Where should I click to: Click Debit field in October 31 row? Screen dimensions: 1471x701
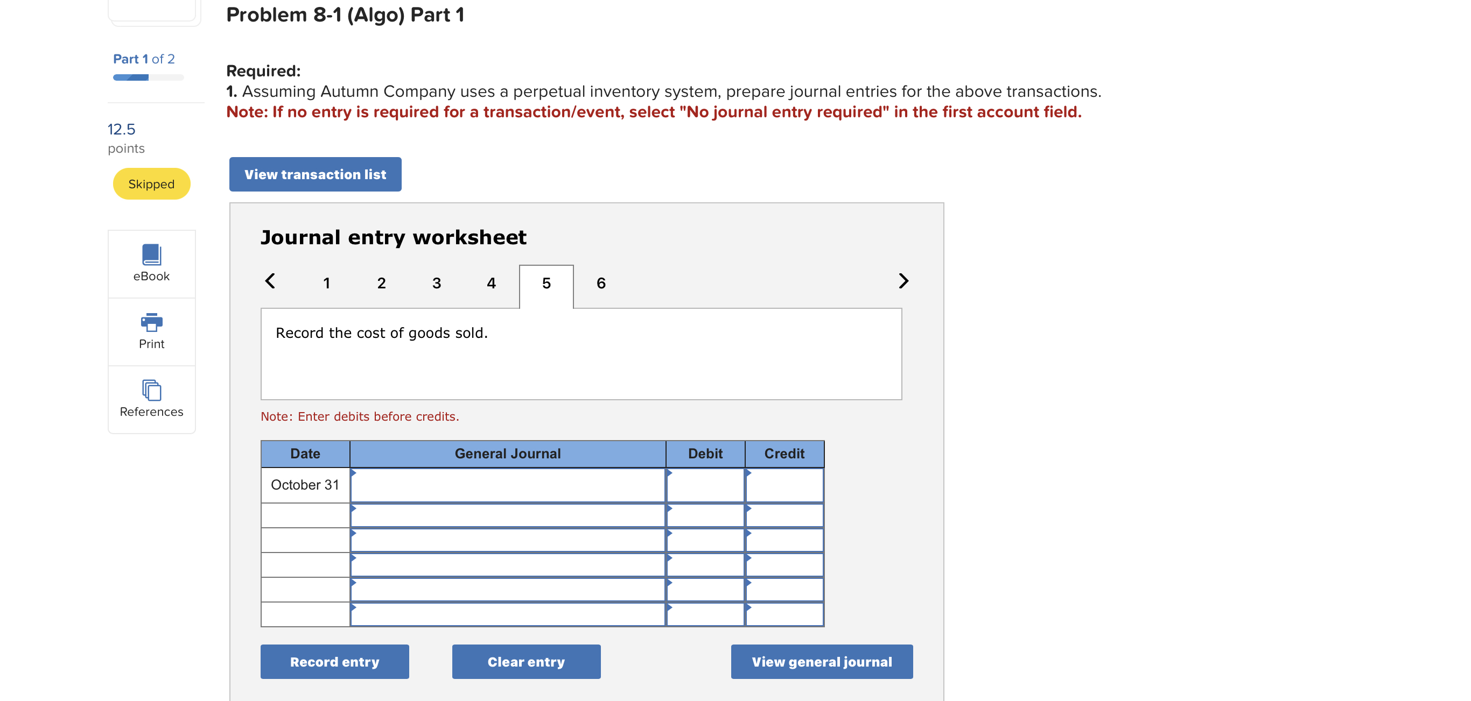coord(705,485)
